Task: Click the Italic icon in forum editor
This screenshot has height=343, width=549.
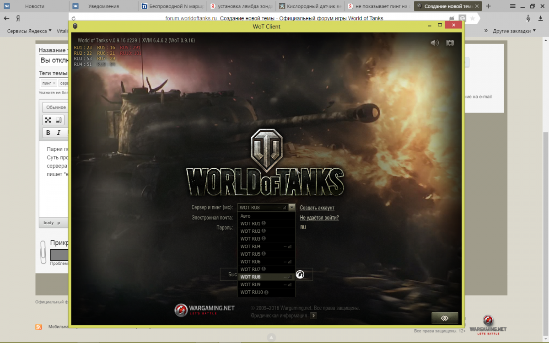Action: (x=59, y=133)
